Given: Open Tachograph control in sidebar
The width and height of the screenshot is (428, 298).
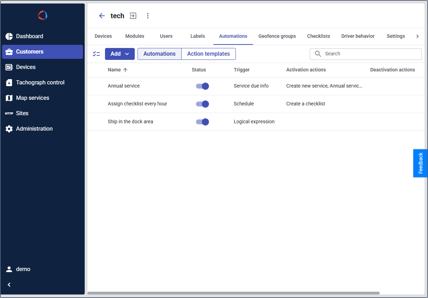Looking at the screenshot, I should click(40, 83).
